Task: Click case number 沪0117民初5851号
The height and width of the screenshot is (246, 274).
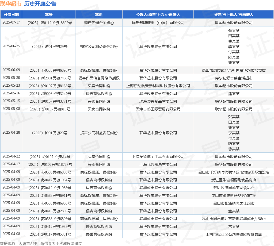Action: coord(50,235)
